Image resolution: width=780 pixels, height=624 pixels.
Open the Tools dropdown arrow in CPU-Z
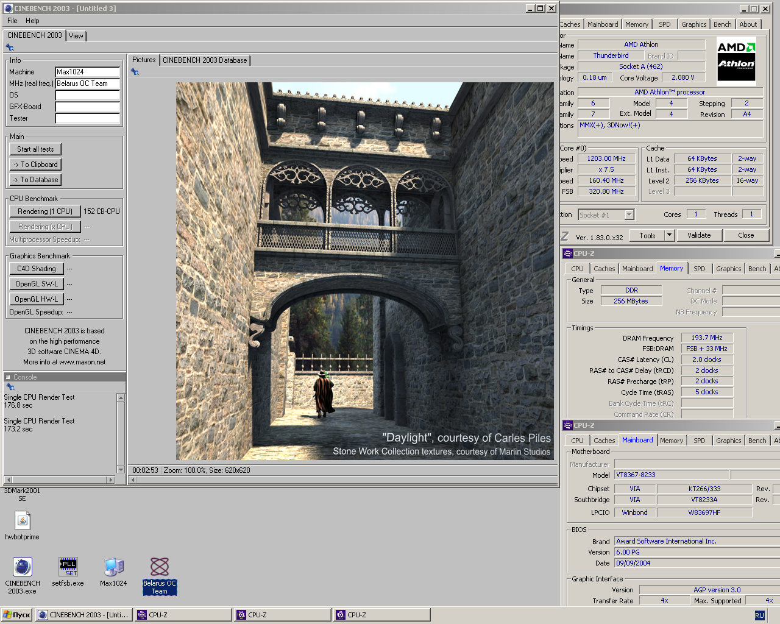coord(669,235)
